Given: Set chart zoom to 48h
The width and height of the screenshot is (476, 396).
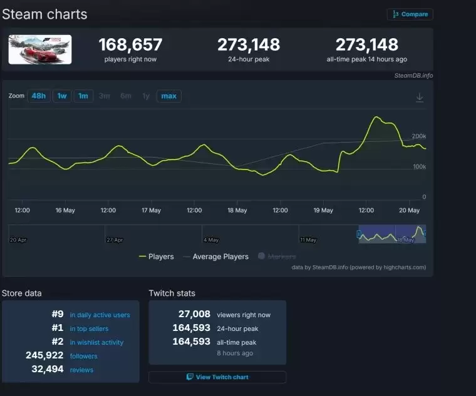Looking at the screenshot, I should click(x=39, y=96).
